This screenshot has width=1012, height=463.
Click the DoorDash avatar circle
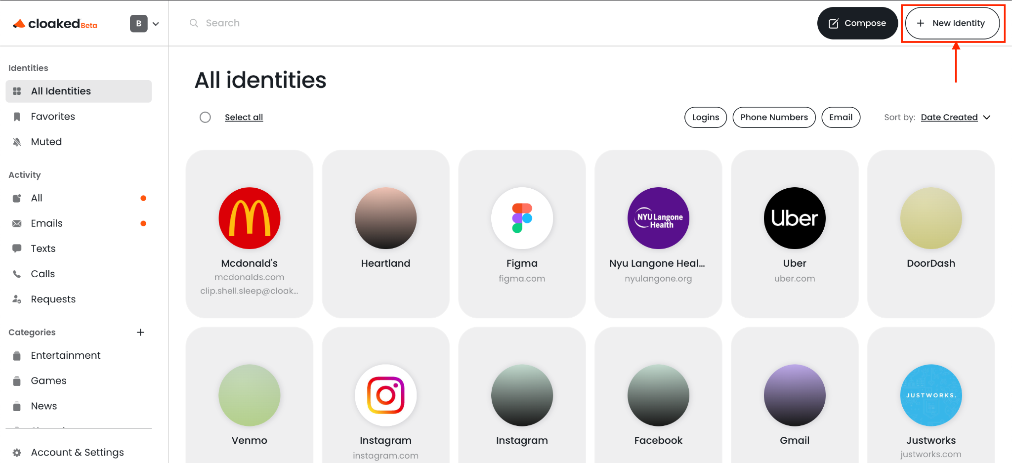931,218
